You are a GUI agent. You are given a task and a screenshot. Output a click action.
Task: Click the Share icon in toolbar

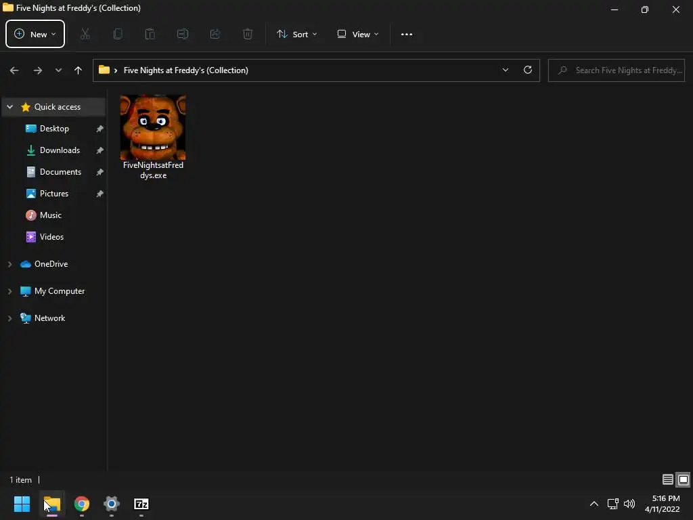[x=215, y=34]
